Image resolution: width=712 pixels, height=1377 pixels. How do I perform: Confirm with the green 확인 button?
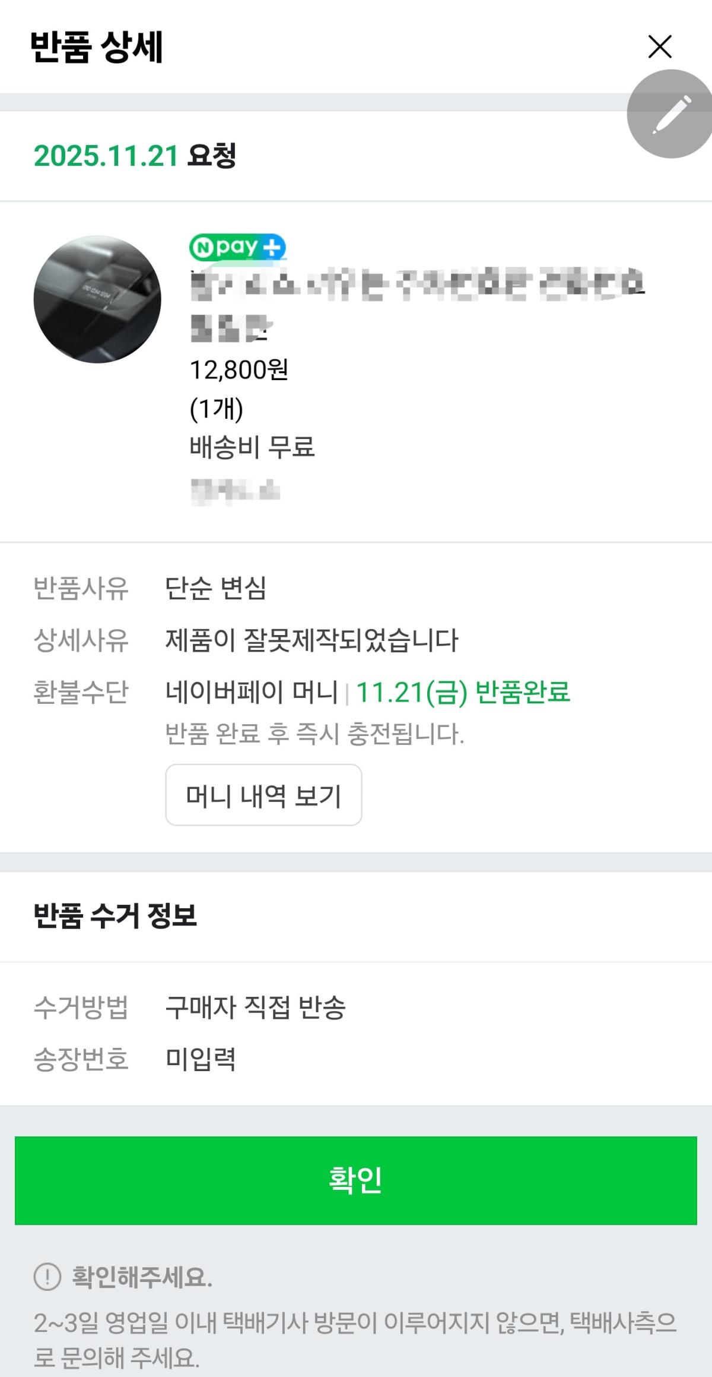[x=355, y=1180]
